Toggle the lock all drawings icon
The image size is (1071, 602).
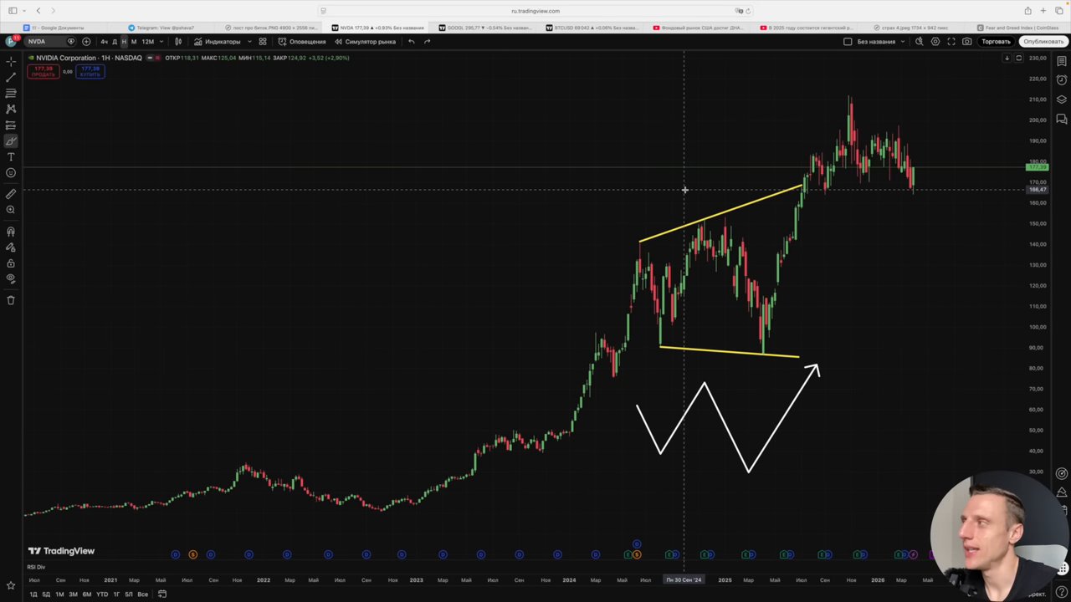[11, 263]
